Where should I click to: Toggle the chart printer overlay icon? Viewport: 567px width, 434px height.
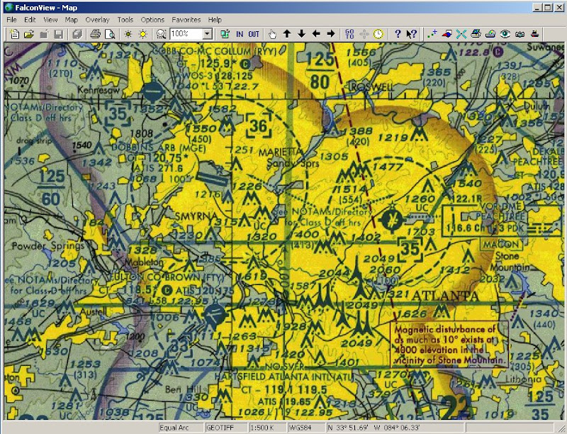[x=476, y=34]
